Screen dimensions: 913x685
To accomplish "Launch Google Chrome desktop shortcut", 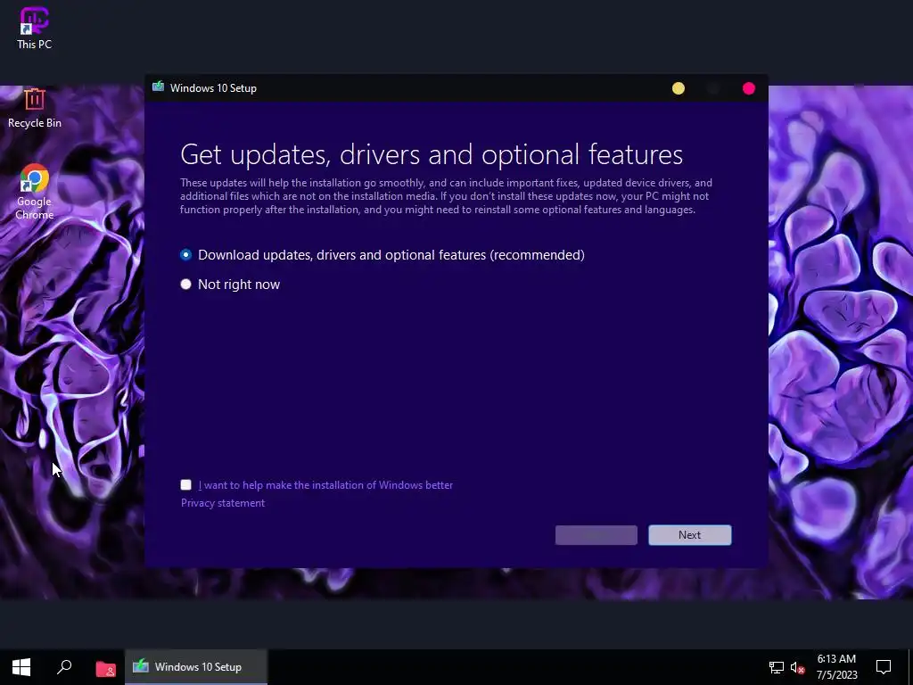I will click(x=35, y=193).
